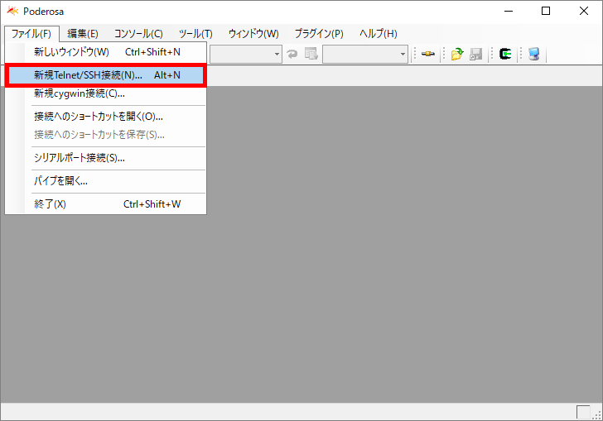
Task: Click the gray document list toolbar icon
Action: click(x=311, y=54)
